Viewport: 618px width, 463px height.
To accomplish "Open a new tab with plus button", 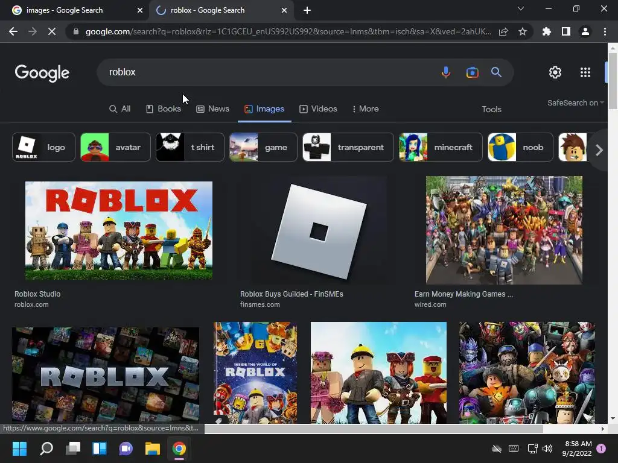I will pos(307,10).
